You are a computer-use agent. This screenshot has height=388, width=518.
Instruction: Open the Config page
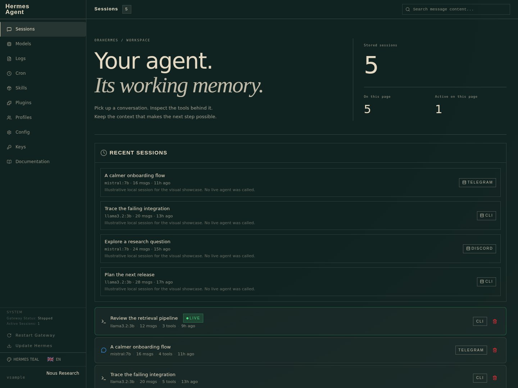(x=43, y=132)
